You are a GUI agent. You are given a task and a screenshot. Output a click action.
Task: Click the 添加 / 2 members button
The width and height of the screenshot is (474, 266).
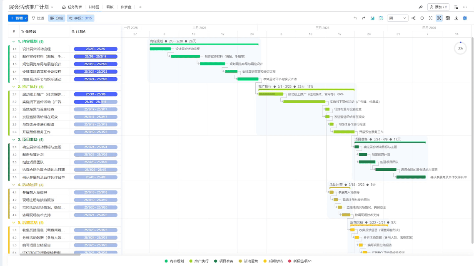click(438, 7)
